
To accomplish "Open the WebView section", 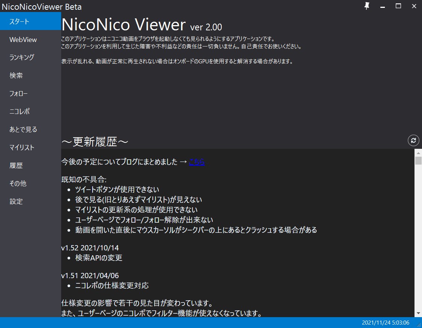I will [30, 39].
